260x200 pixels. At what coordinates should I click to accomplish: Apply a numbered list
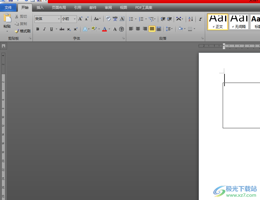click(141, 19)
